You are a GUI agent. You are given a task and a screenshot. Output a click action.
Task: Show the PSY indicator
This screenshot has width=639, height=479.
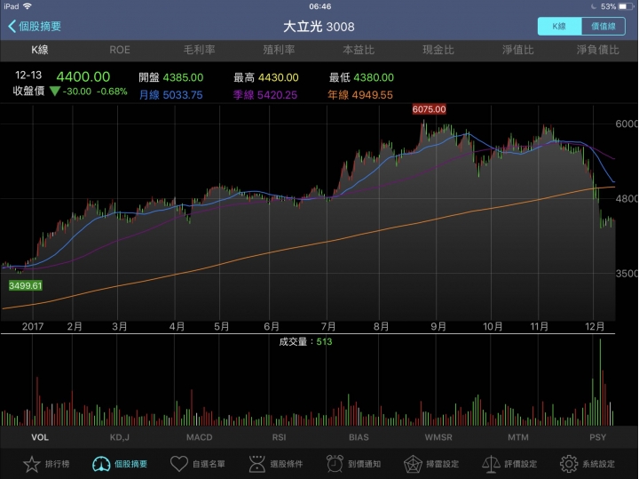click(598, 437)
